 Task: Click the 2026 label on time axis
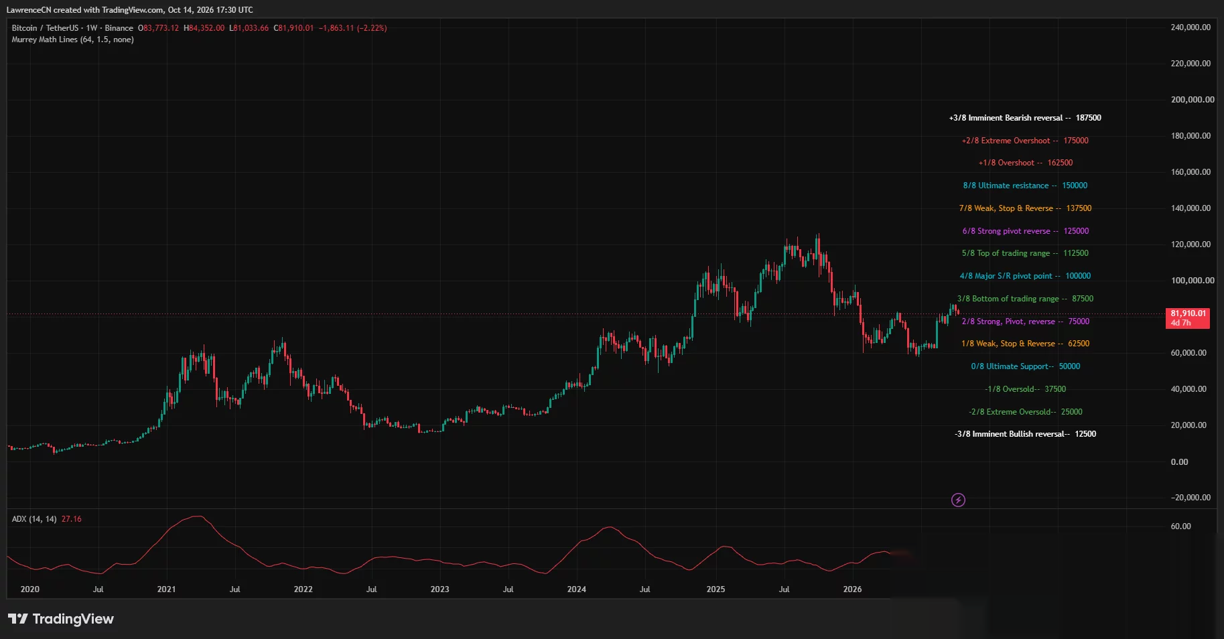(852, 589)
